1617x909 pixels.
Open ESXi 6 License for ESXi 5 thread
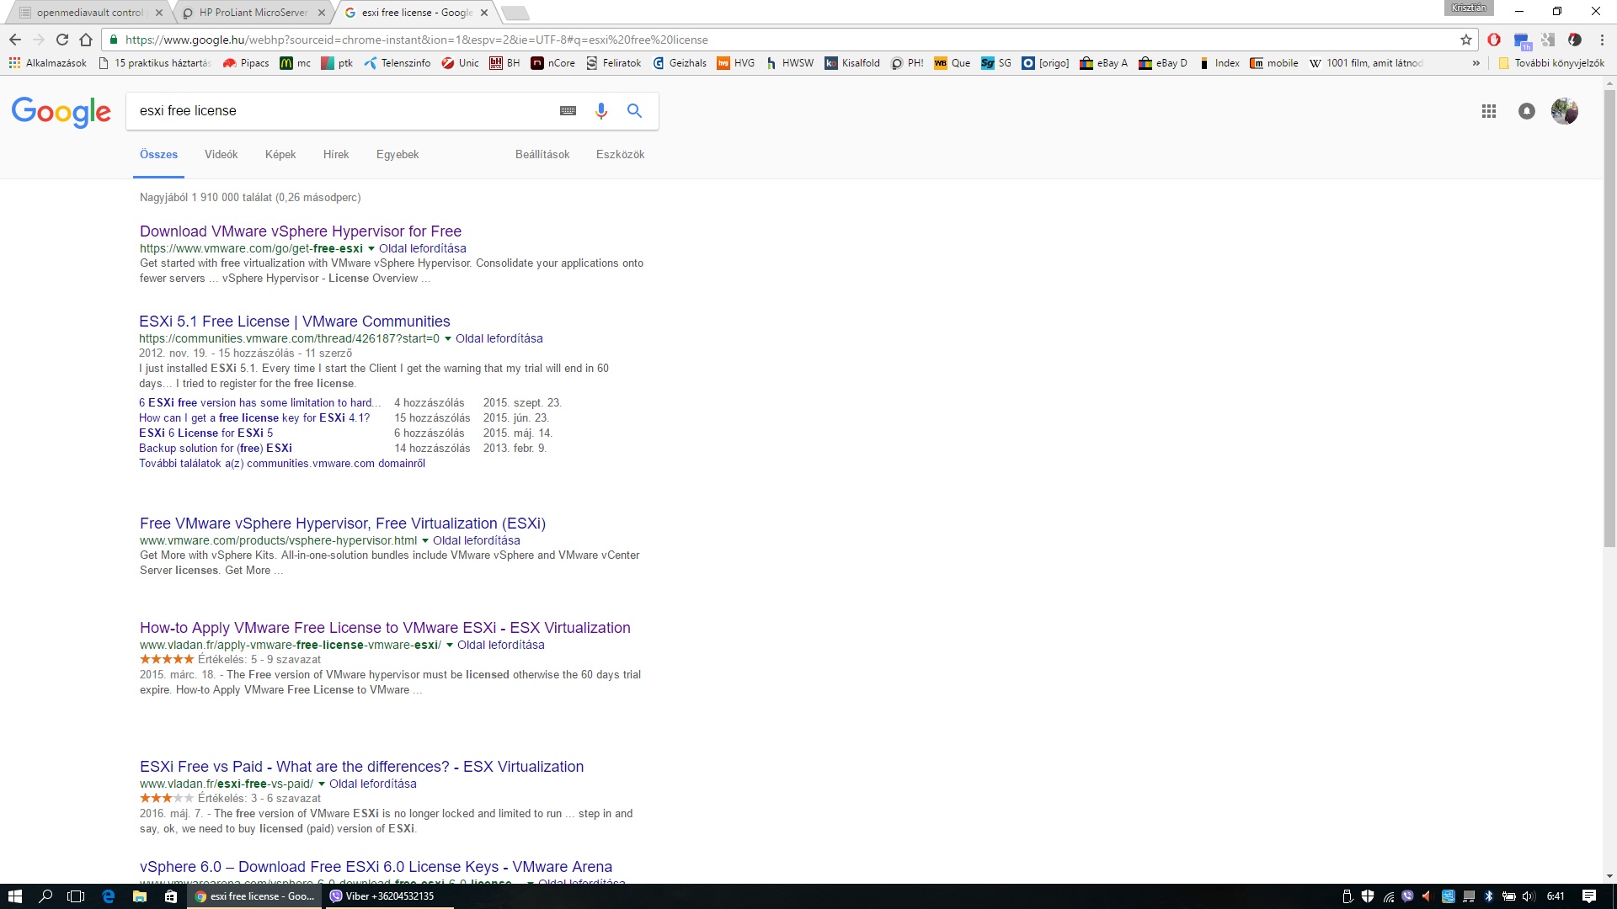206,433
